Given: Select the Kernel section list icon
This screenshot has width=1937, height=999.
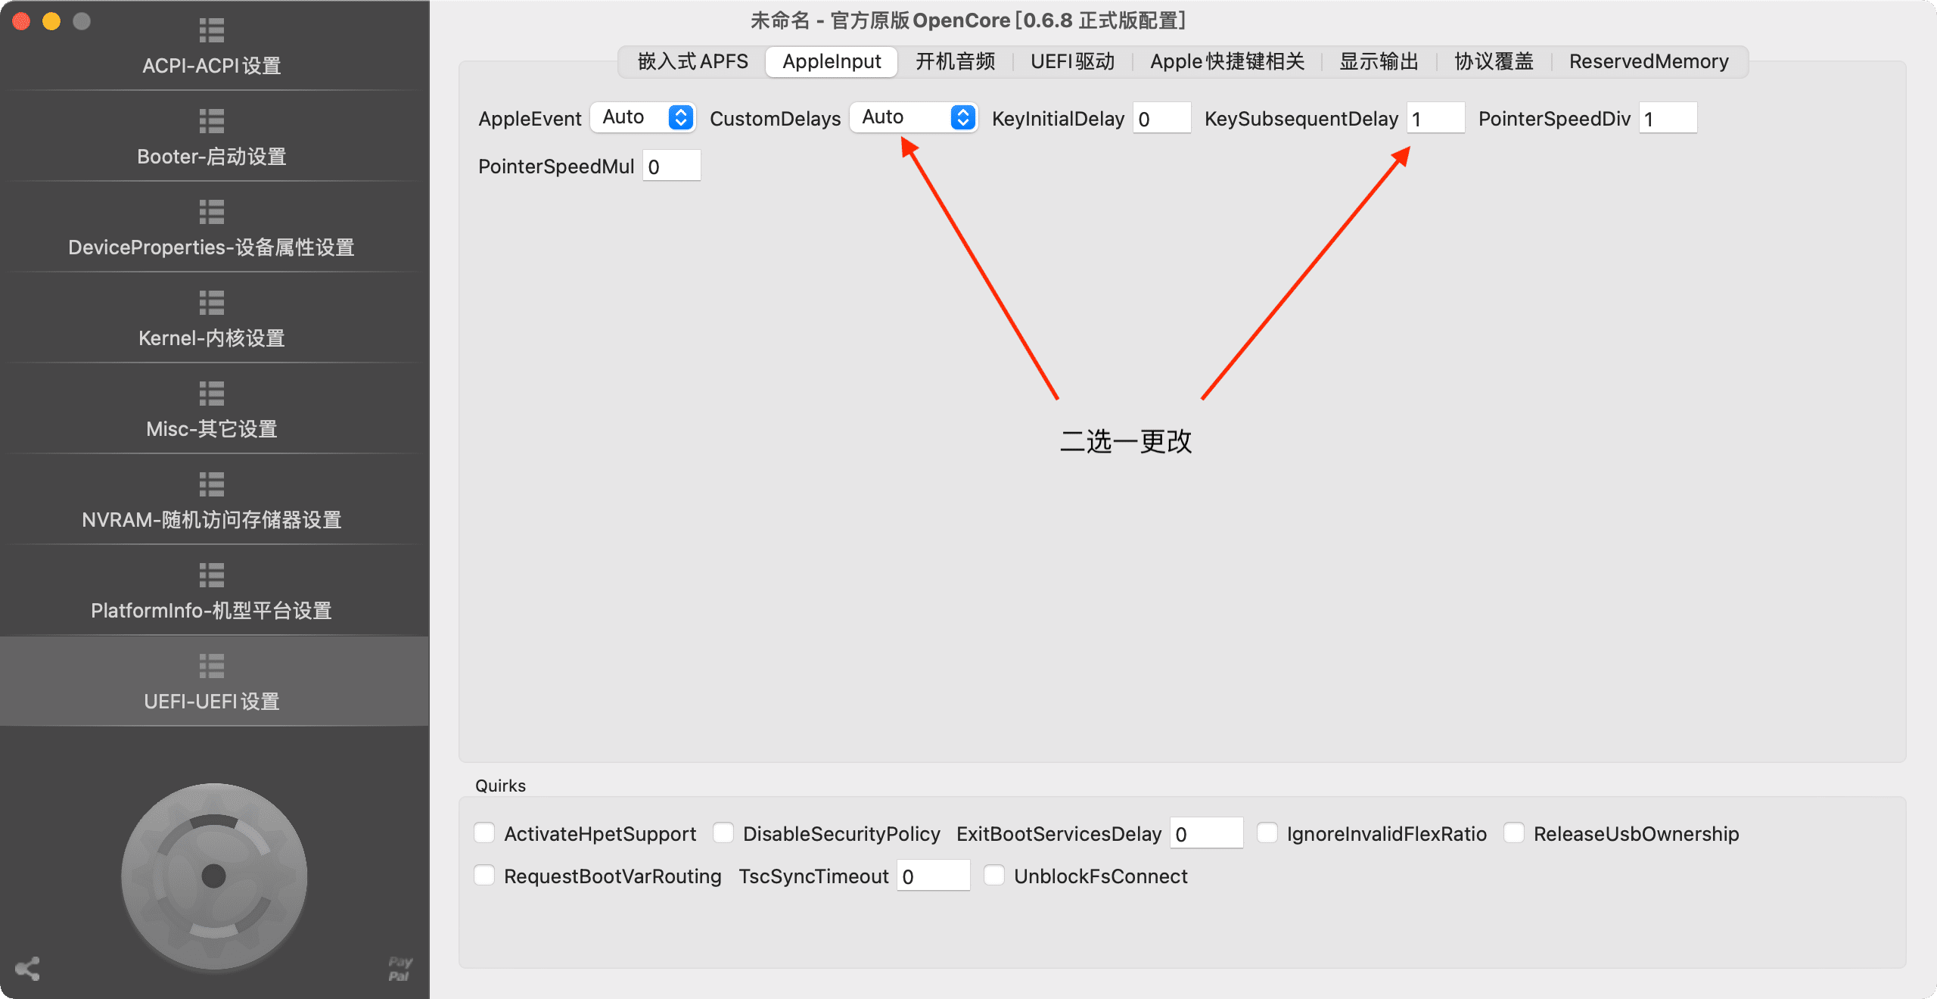Looking at the screenshot, I should pyautogui.click(x=212, y=303).
